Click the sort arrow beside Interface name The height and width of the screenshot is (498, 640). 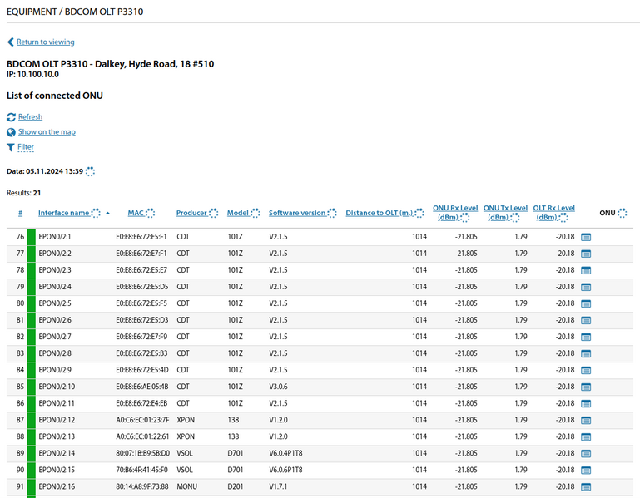(x=107, y=214)
